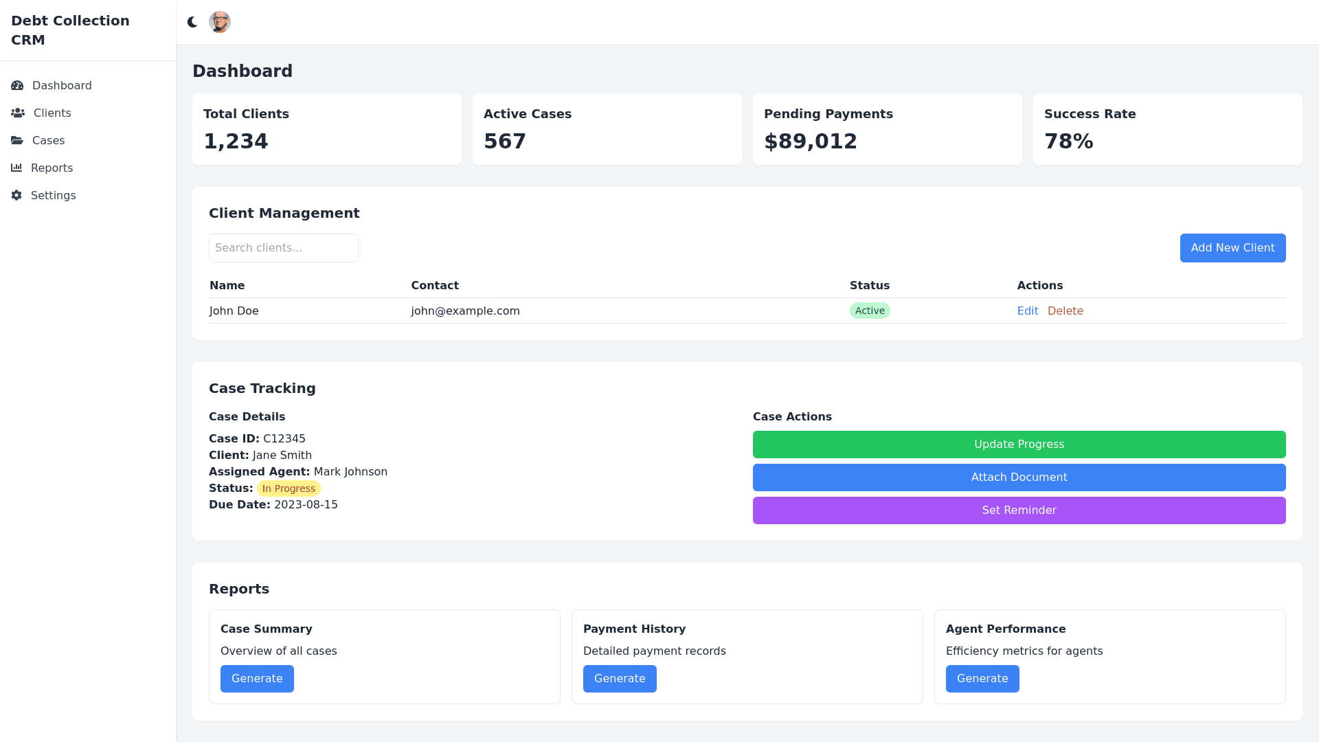Focus the Search clients input field
Screen dimensions: 1319x742
point(283,248)
